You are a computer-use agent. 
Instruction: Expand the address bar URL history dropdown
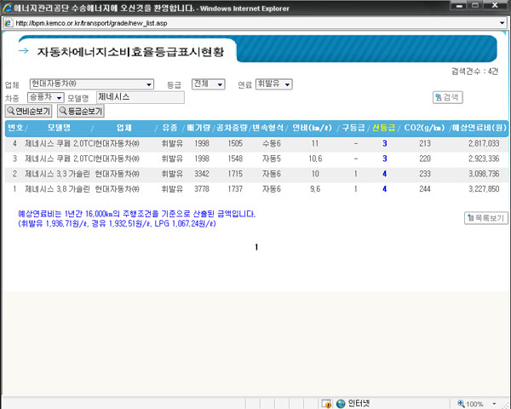(x=502, y=23)
